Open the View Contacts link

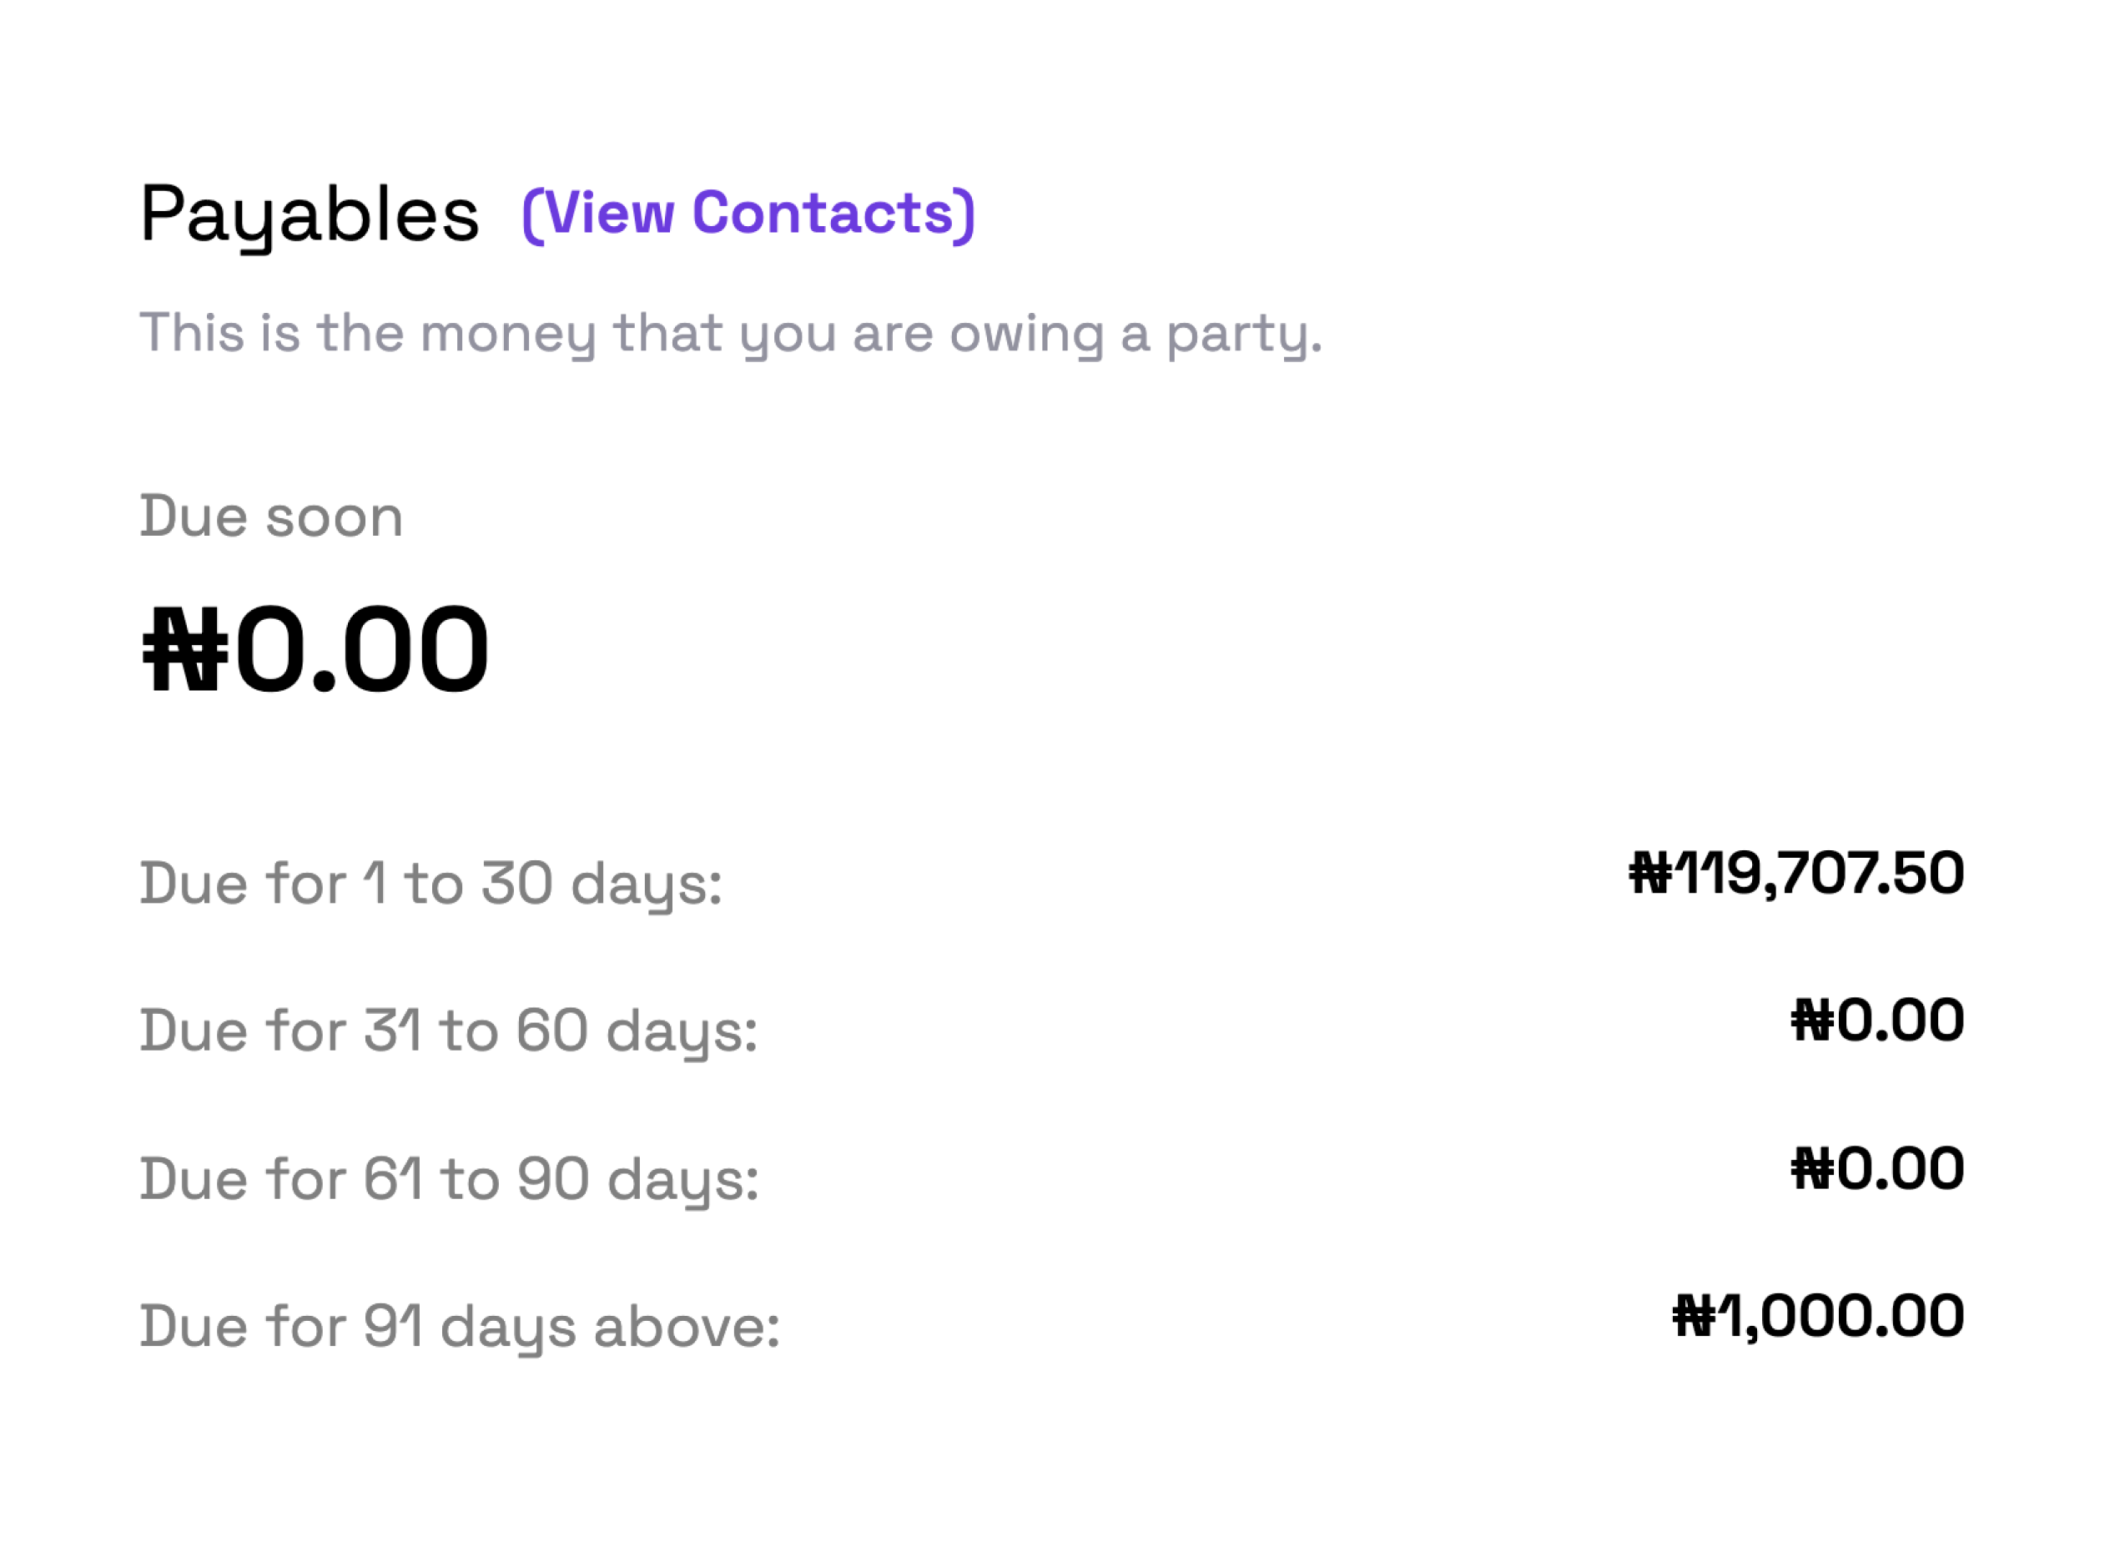748,214
